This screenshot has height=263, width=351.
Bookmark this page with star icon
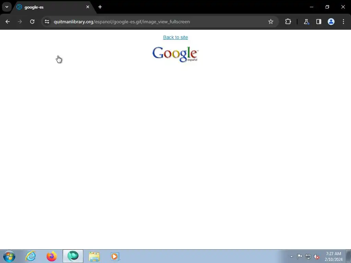point(271,22)
